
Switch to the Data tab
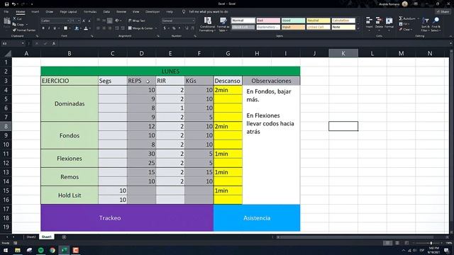pyautogui.click(x=106, y=12)
